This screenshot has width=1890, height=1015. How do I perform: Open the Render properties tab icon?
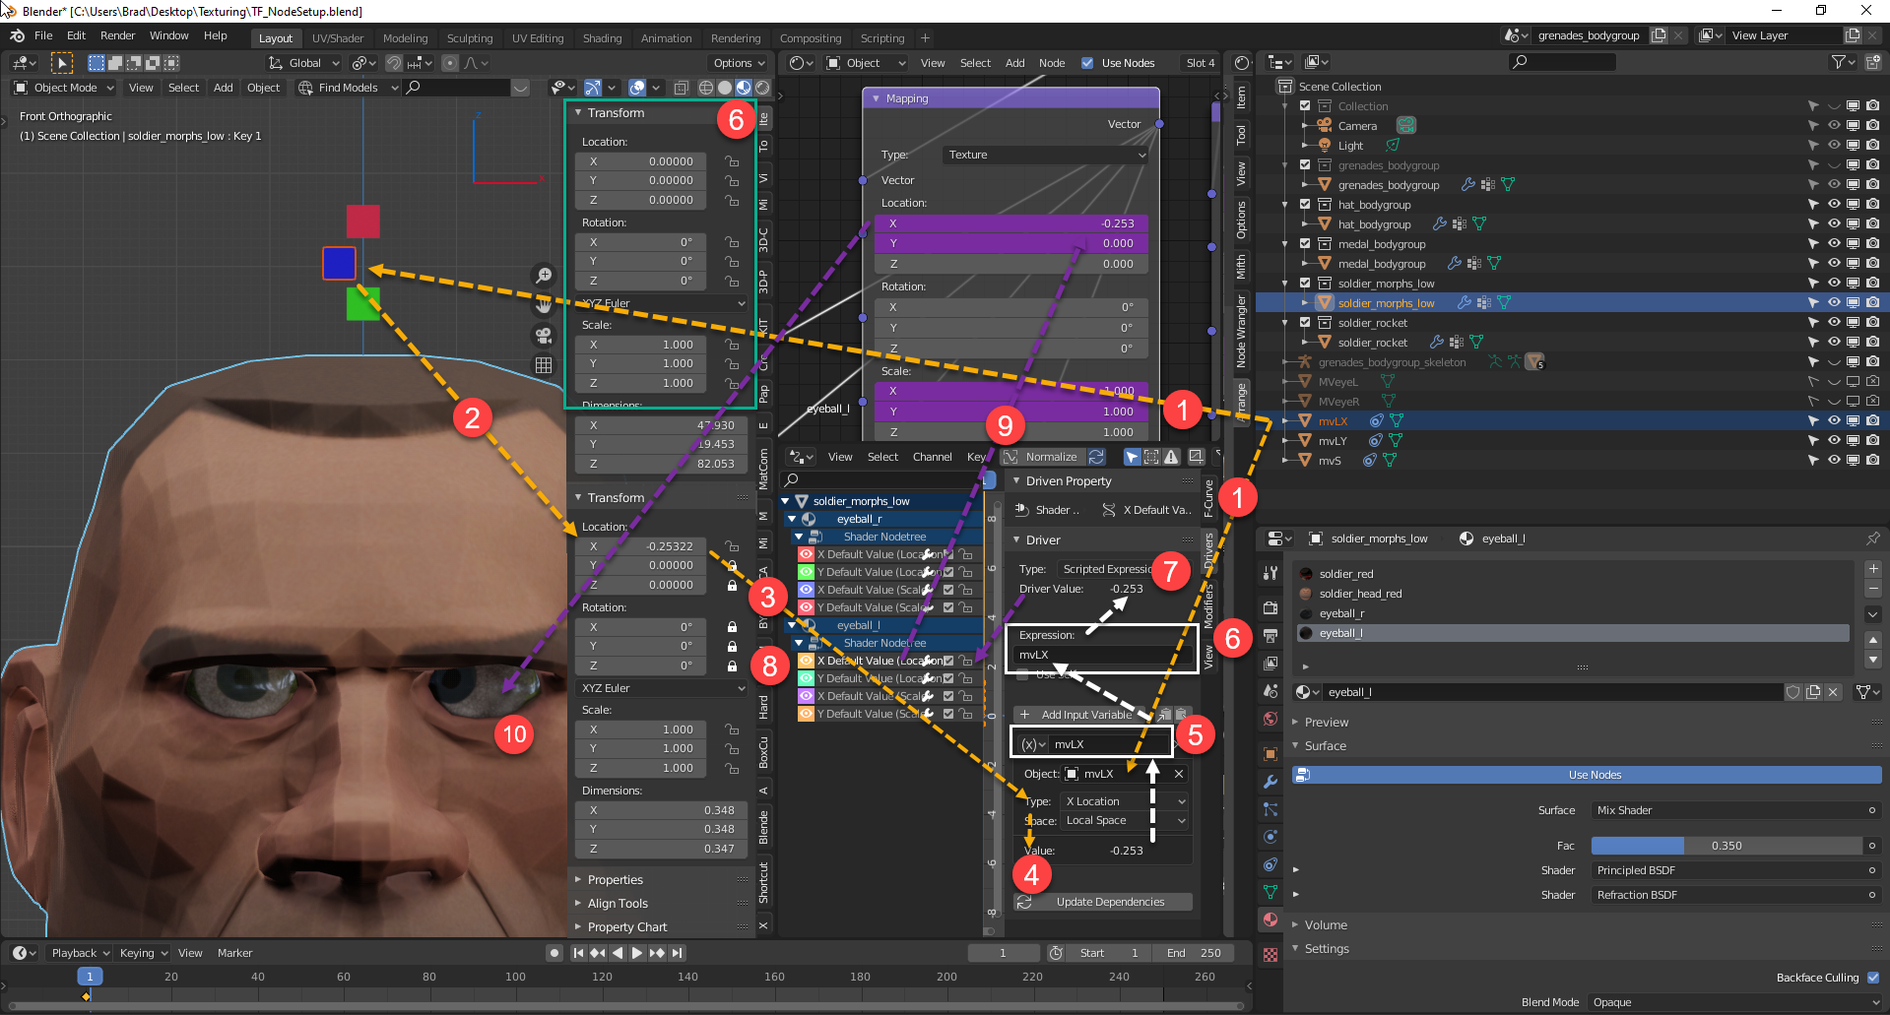[1271, 608]
